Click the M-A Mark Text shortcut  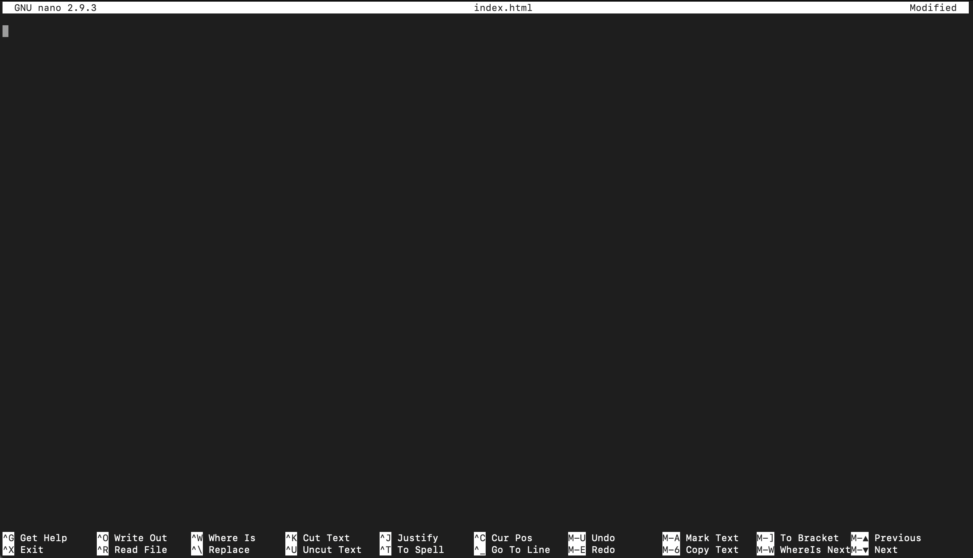[x=701, y=538]
